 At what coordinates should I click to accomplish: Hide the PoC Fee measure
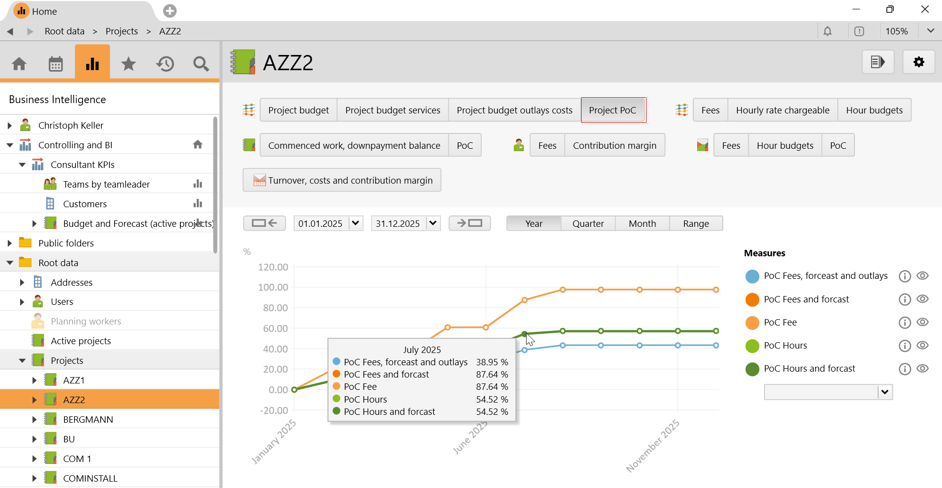tap(923, 322)
